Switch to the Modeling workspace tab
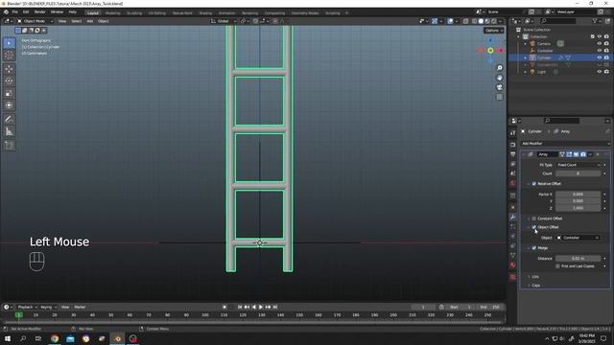The height and width of the screenshot is (345, 614). pos(113,12)
